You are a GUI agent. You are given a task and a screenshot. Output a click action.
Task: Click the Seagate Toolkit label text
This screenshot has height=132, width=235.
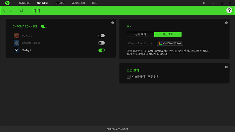point(31,43)
